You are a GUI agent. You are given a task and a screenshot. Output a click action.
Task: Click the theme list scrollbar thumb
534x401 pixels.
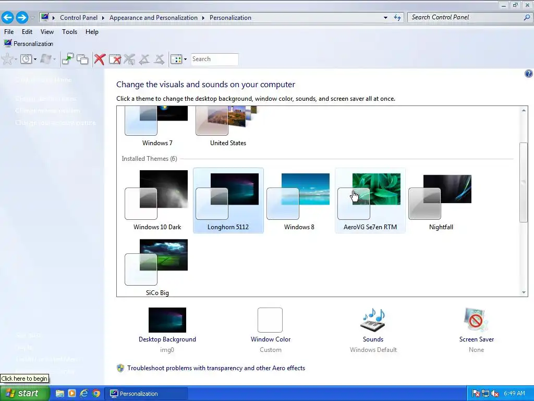(524, 182)
